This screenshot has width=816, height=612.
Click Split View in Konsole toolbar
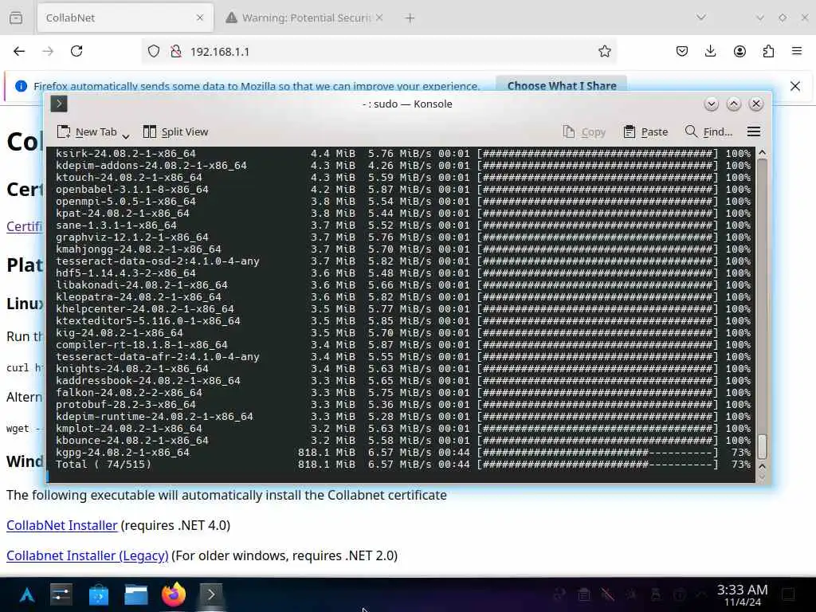coord(175,132)
